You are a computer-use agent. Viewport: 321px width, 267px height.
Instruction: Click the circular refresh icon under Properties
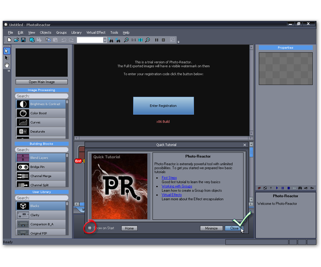pyautogui.click(x=265, y=188)
